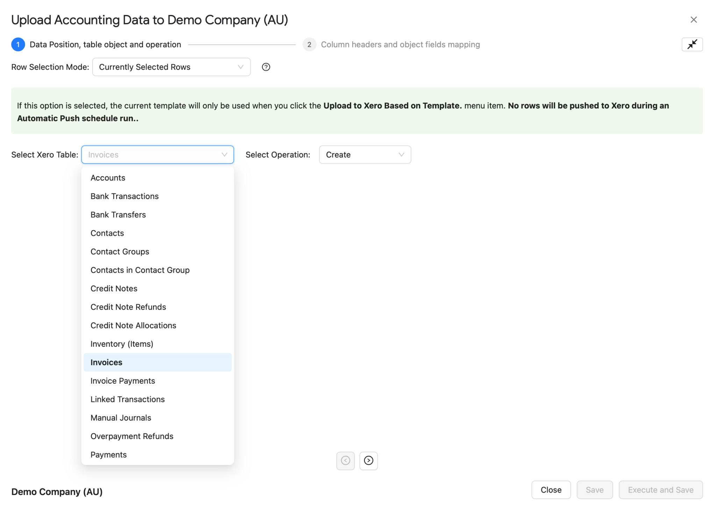Image resolution: width=716 pixels, height=510 pixels.
Task: Select Inventory (Items) option
Action: click(x=157, y=344)
